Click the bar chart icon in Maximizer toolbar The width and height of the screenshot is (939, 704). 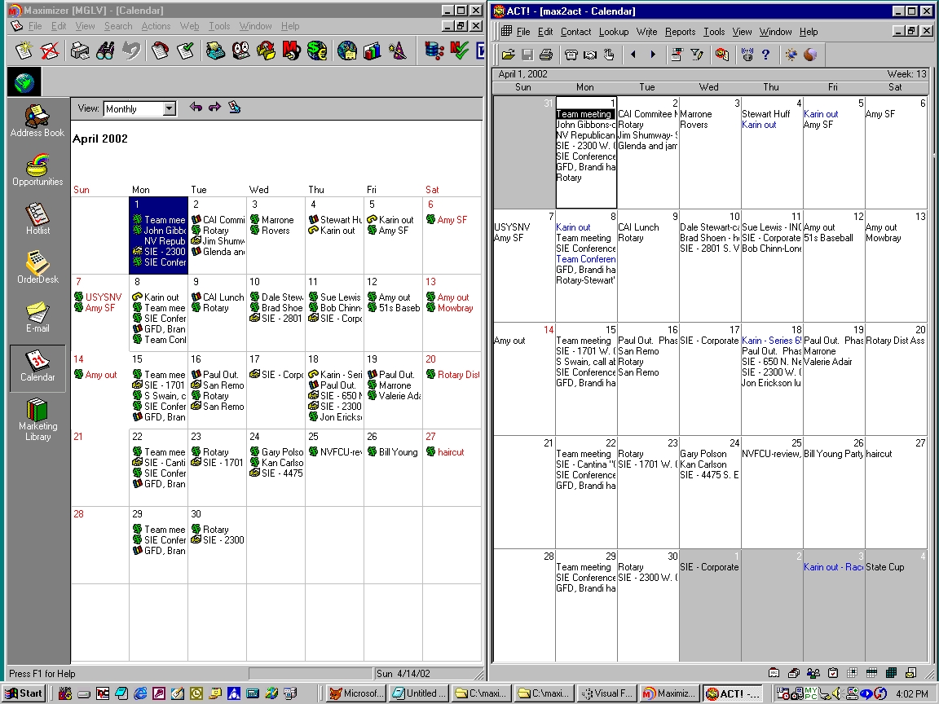373,51
